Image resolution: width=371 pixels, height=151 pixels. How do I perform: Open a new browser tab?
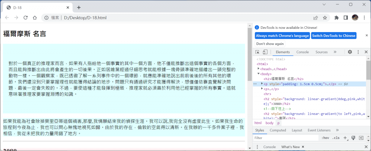click(79, 8)
